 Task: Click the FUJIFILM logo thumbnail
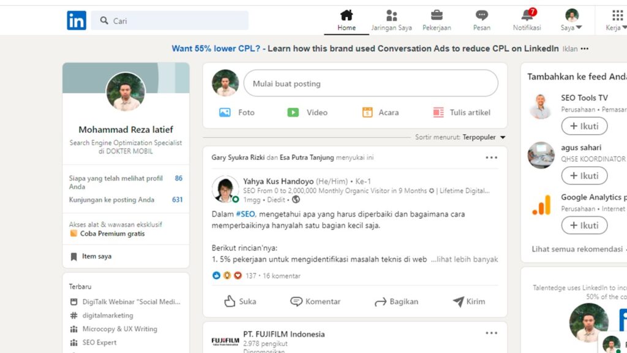(225, 341)
